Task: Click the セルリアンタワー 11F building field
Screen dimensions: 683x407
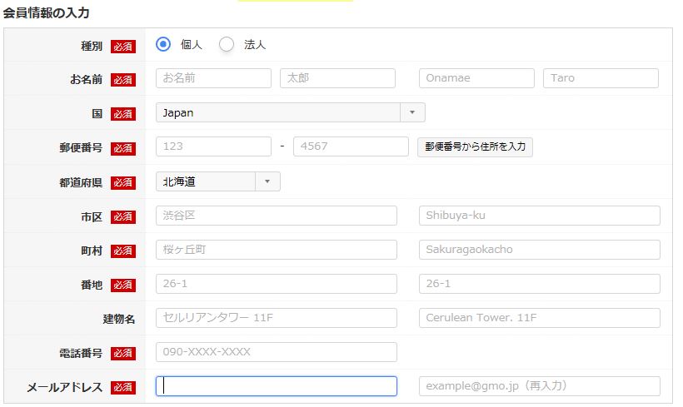Action: [x=277, y=318]
